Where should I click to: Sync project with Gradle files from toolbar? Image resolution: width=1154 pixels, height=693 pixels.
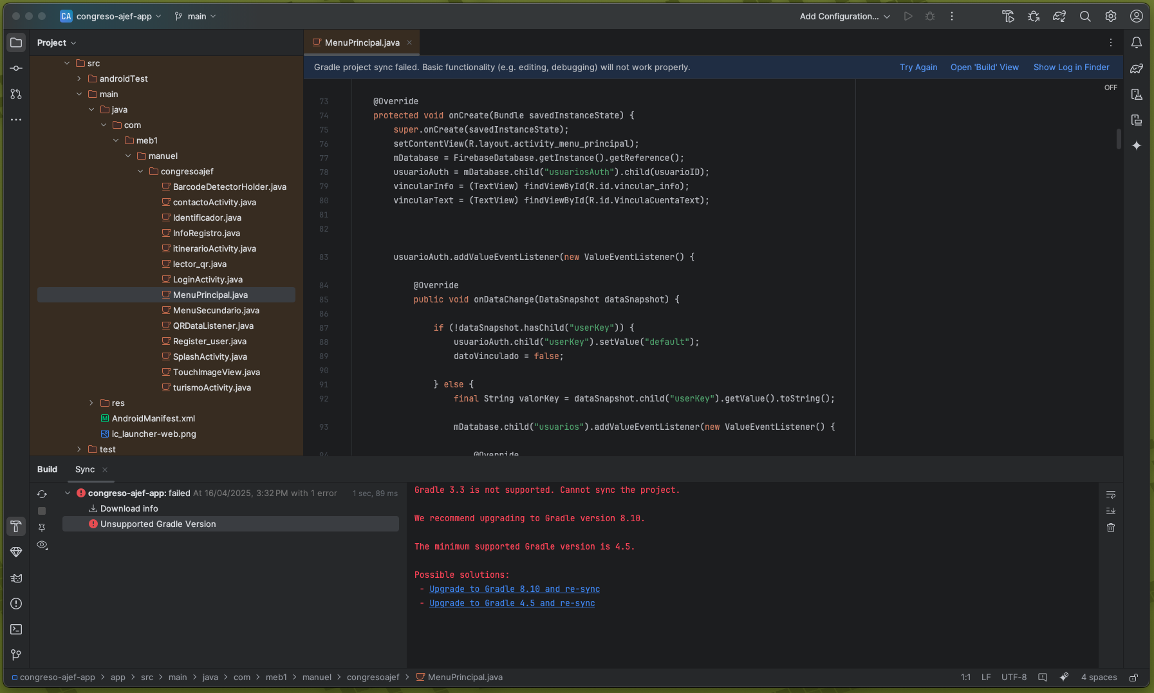coord(1060,16)
